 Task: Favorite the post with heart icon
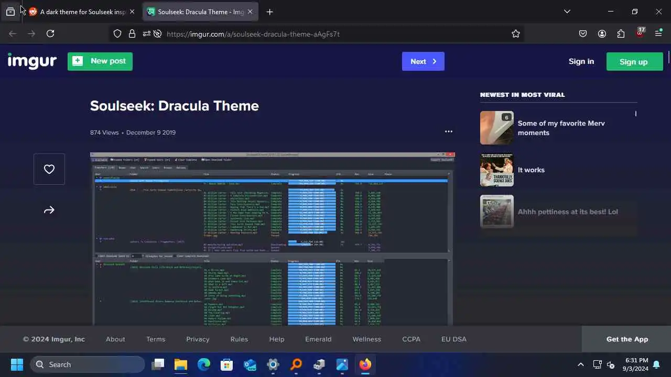(x=49, y=169)
